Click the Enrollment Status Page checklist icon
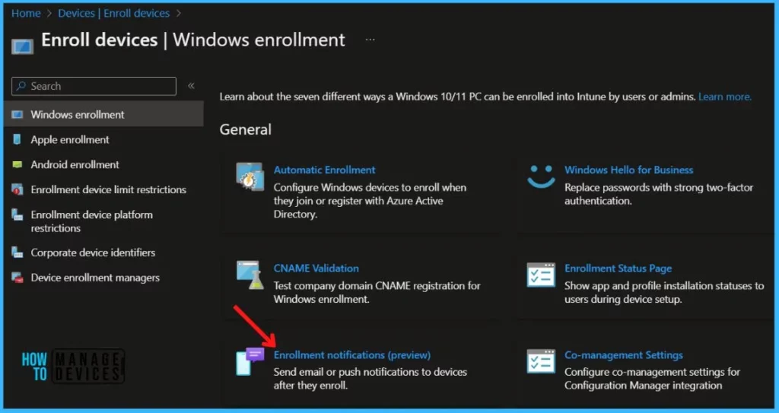Image resolution: width=779 pixels, height=413 pixels. coord(541,275)
